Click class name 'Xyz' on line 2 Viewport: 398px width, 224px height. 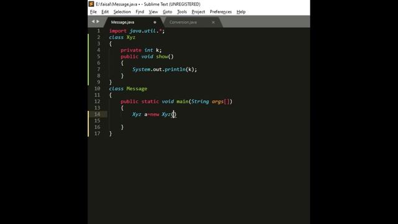pos(131,37)
